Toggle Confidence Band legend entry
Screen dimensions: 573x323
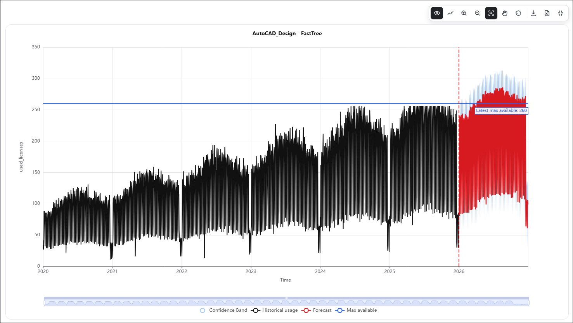click(x=223, y=310)
